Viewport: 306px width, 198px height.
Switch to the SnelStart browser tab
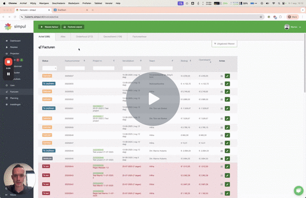click(71, 10)
